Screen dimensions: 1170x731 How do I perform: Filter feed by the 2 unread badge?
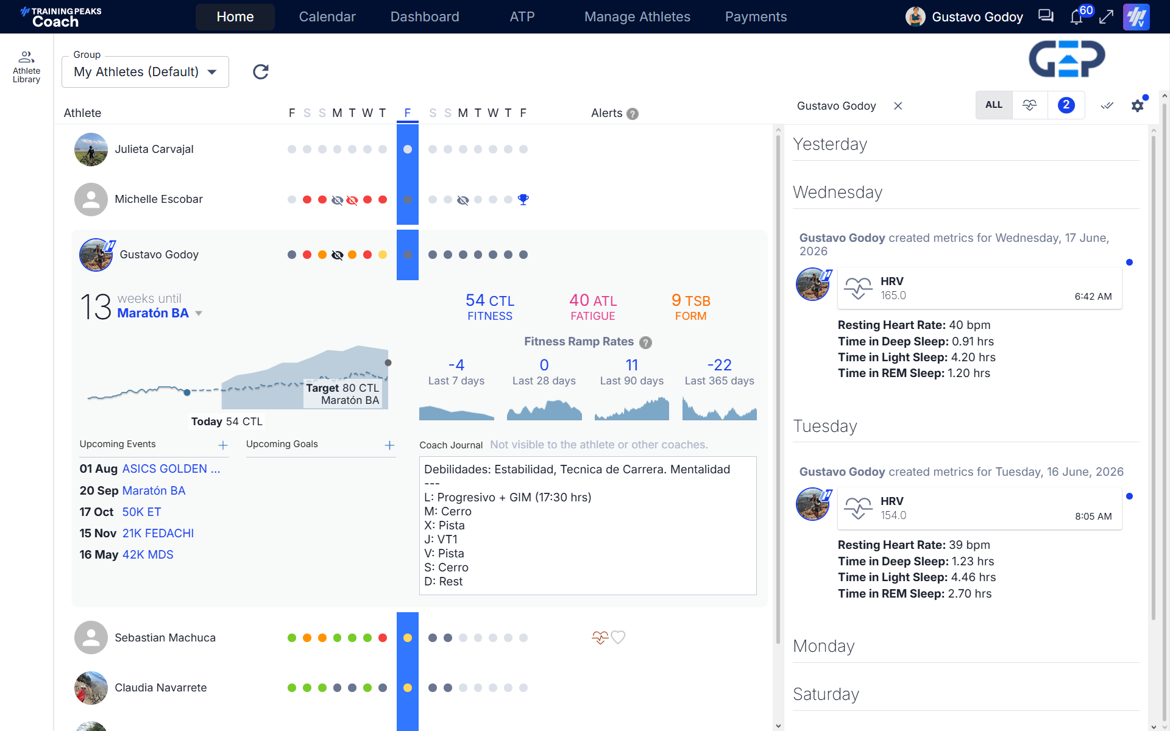click(x=1066, y=105)
